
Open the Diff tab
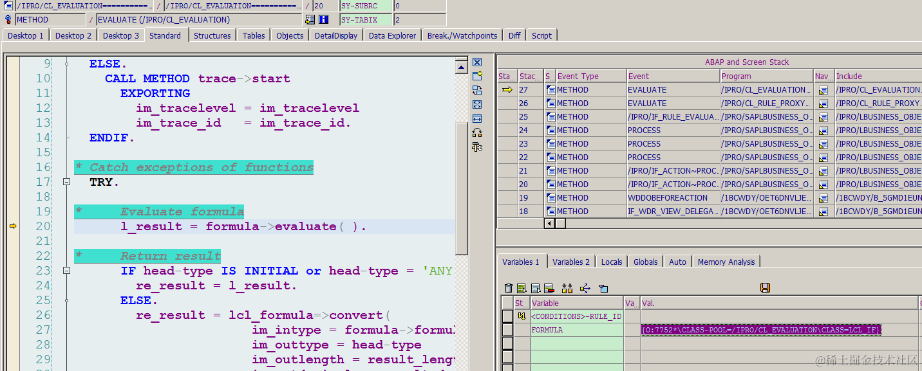pyautogui.click(x=514, y=35)
